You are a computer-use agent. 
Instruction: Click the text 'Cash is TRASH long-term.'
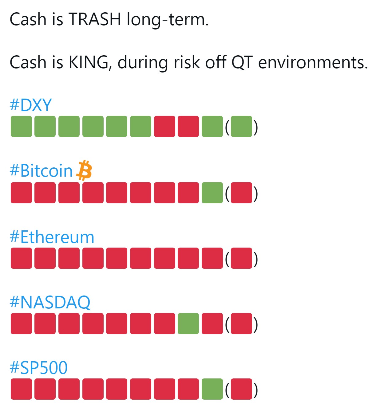point(109,20)
